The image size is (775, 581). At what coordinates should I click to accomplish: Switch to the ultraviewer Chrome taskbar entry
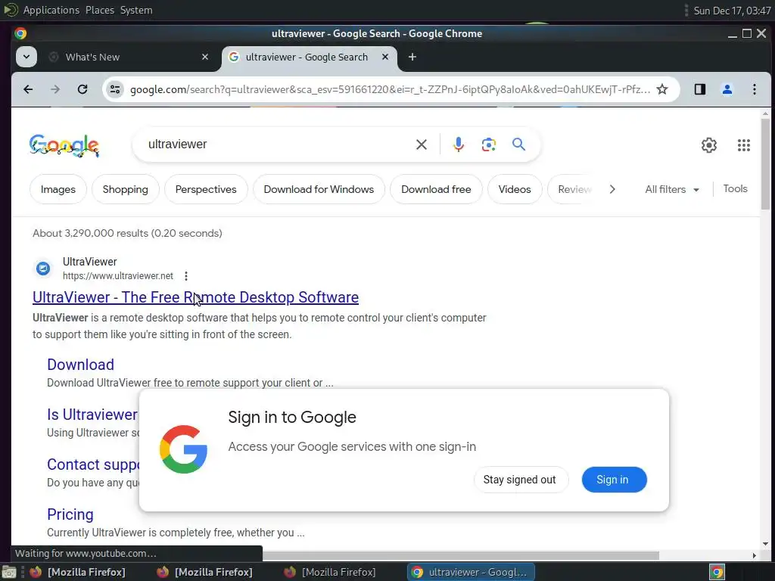tap(471, 572)
